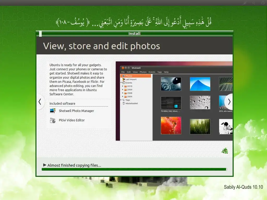
Task: Select the Pitivi Video Editor label
Action: pyautogui.click(x=72, y=120)
